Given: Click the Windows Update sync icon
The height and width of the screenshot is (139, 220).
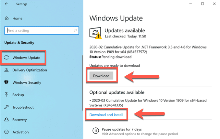Looking at the screenshot, I should pos(6,58).
